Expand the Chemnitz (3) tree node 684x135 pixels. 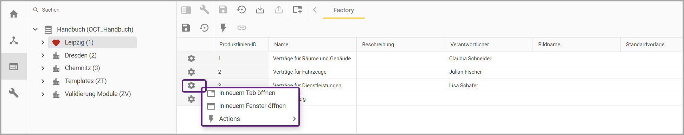(x=43, y=68)
